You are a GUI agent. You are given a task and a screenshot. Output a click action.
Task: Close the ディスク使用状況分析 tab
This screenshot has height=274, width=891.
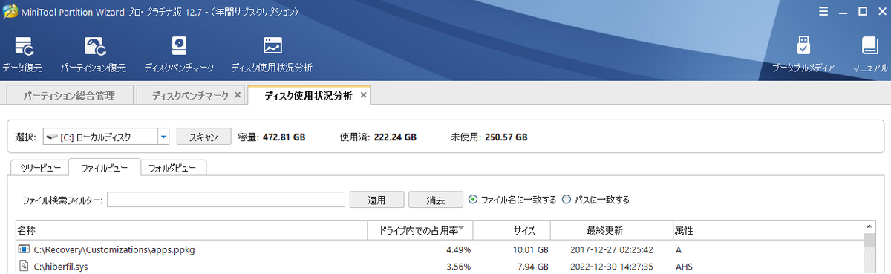pyautogui.click(x=363, y=95)
